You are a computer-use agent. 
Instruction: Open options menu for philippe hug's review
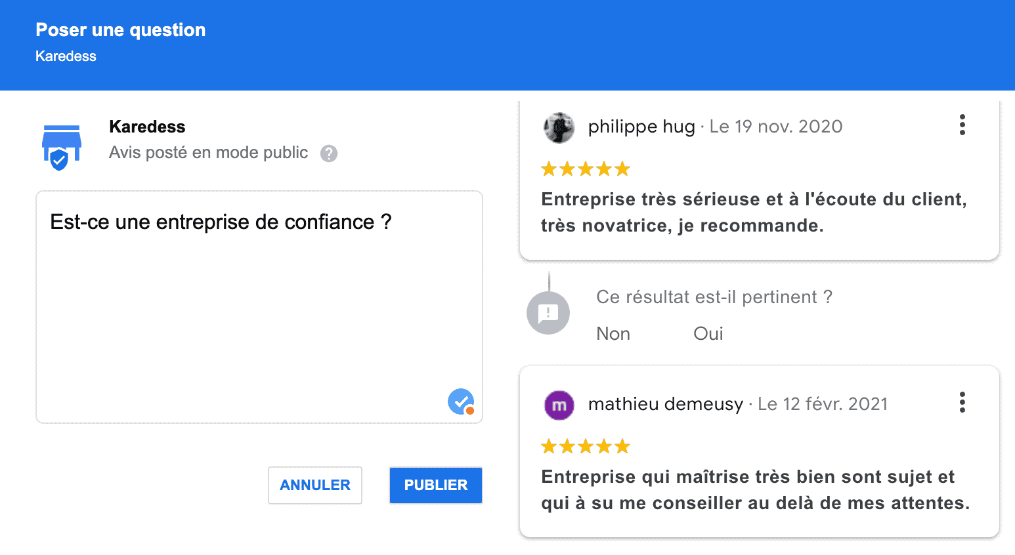pos(962,125)
